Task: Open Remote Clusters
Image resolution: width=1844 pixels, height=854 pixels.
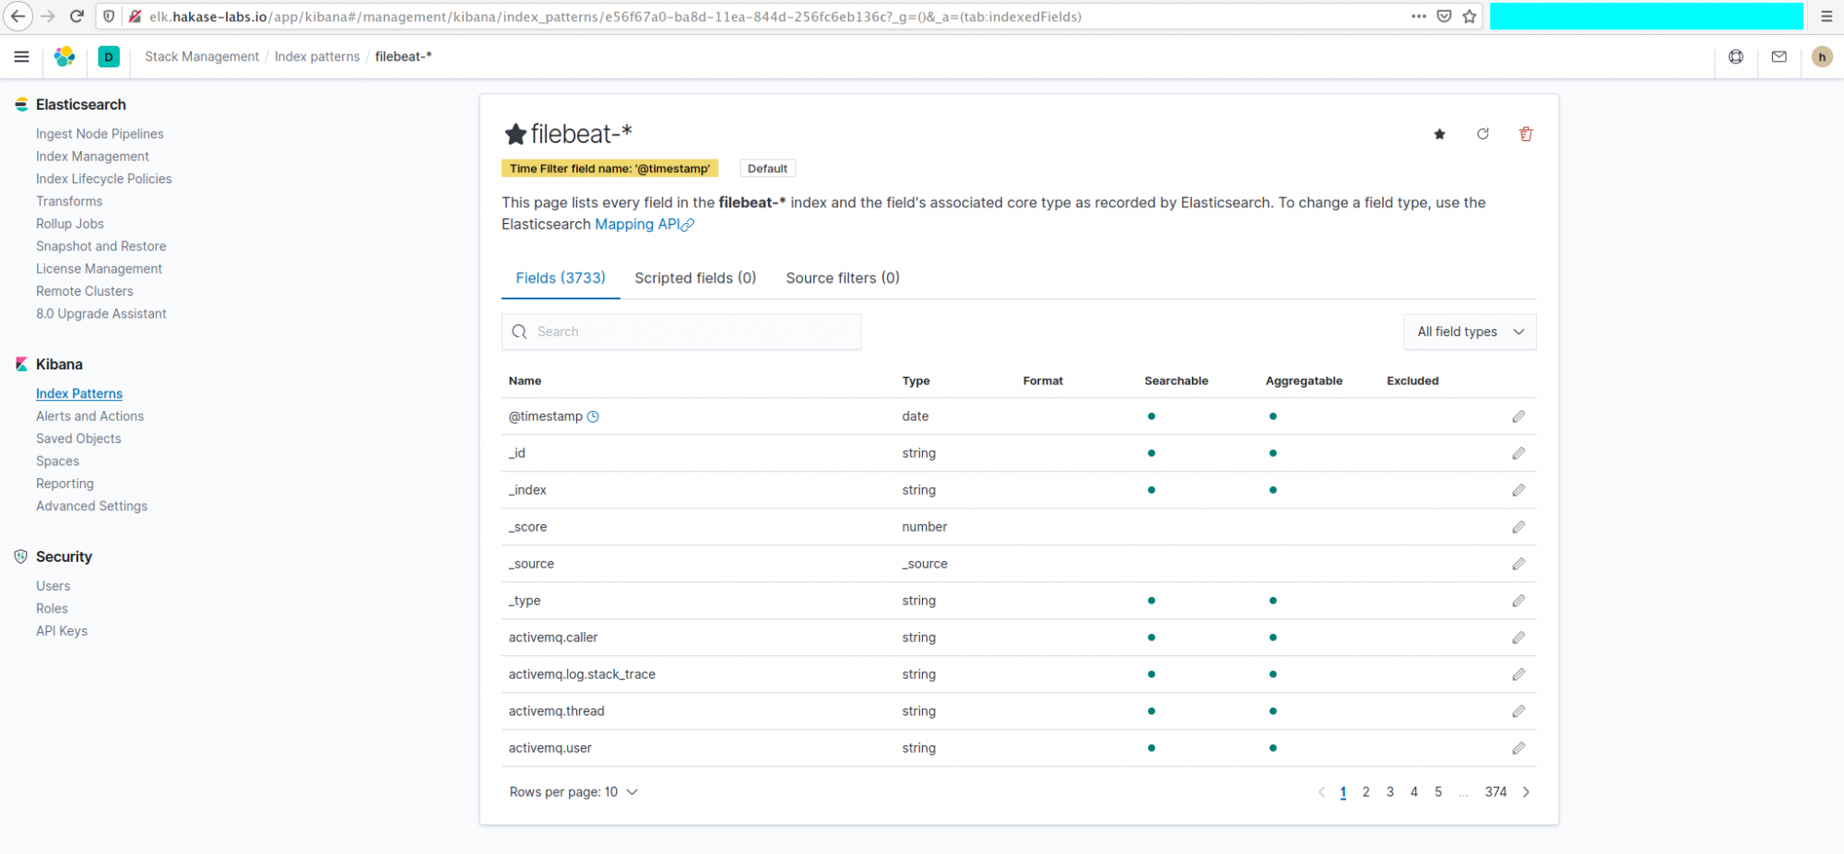Action: [85, 291]
